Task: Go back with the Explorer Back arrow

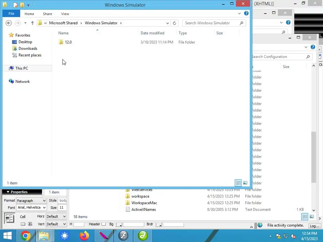Action: (9, 23)
